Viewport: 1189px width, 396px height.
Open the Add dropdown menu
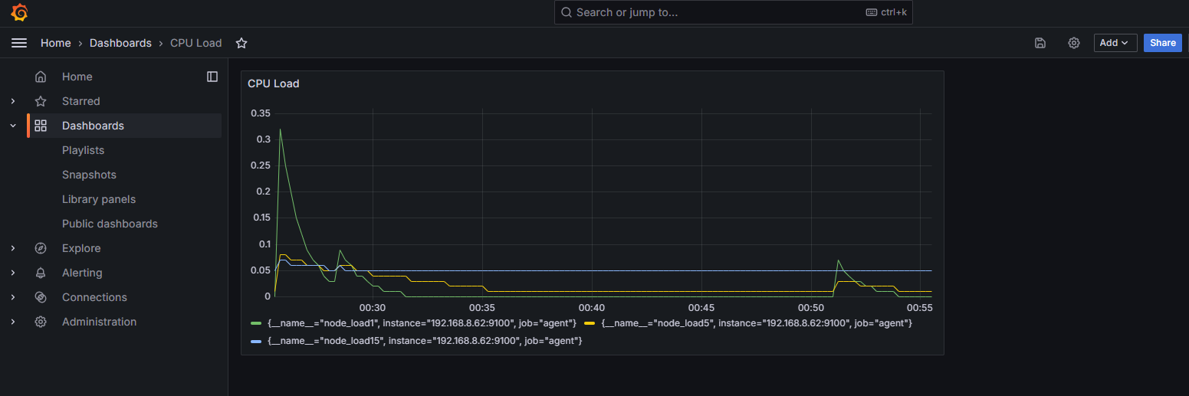[1115, 43]
